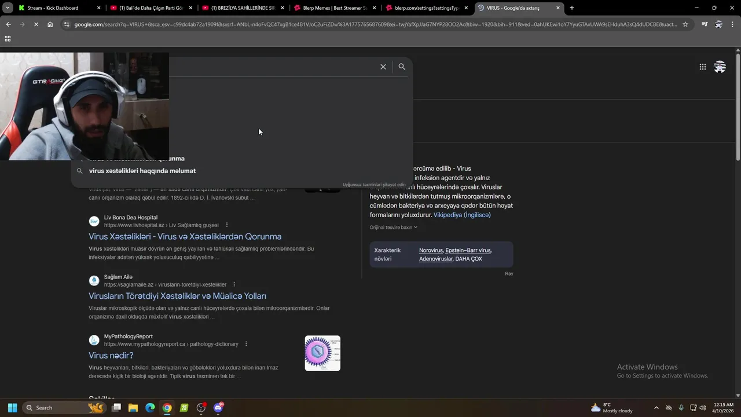The image size is (741, 417).
Task: Switch to Bali'de Daha Çılgın Parti tab
Action: [x=151, y=8]
